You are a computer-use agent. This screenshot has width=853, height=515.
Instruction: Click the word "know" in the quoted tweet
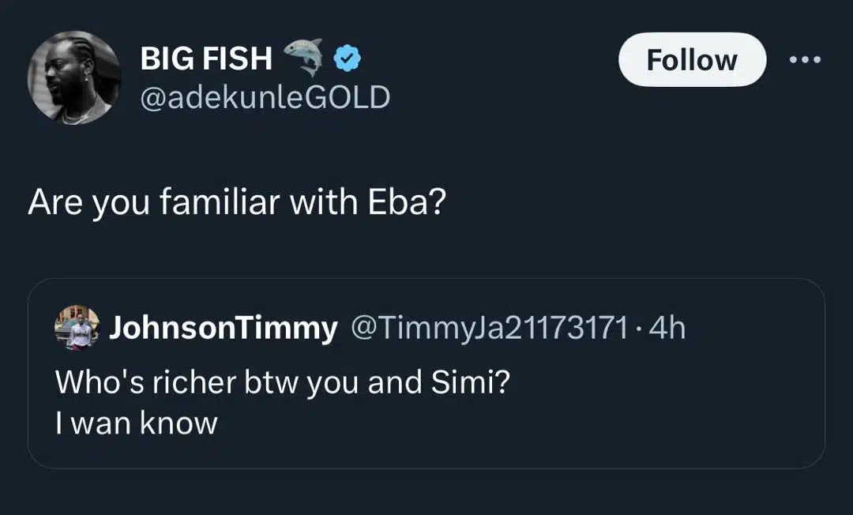point(178,424)
